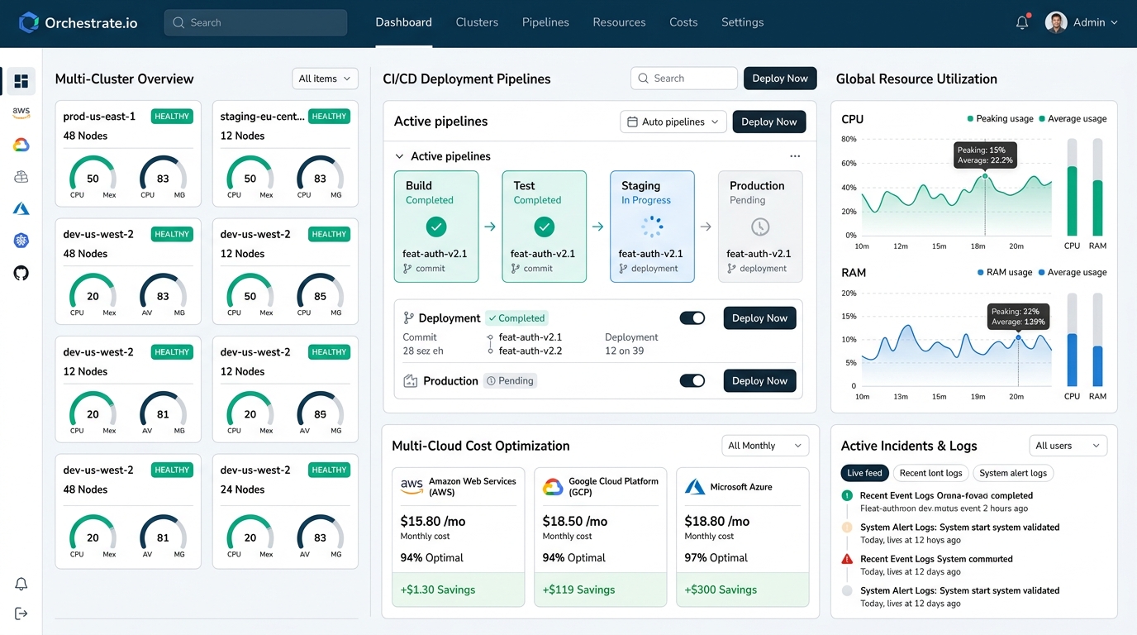Open the Pipelines nav item
The width and height of the screenshot is (1137, 635).
click(x=545, y=22)
